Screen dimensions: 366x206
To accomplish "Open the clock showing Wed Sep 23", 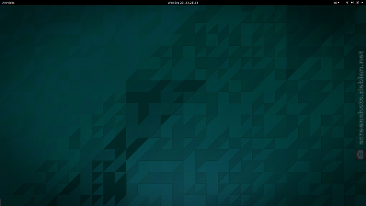I will point(183,3).
